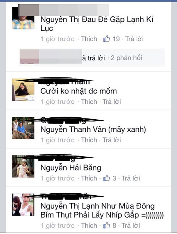Image resolution: width=177 pixels, height=234 pixels.
Task: Reply to the 'Nguyễn Hải Băng' comment
Action: 131,178
